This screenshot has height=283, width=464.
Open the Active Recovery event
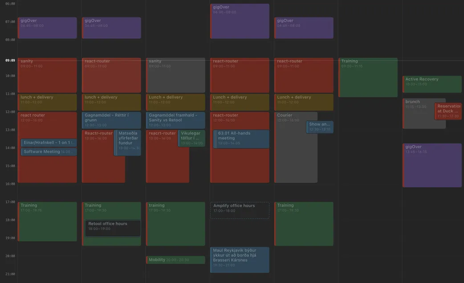[431, 82]
